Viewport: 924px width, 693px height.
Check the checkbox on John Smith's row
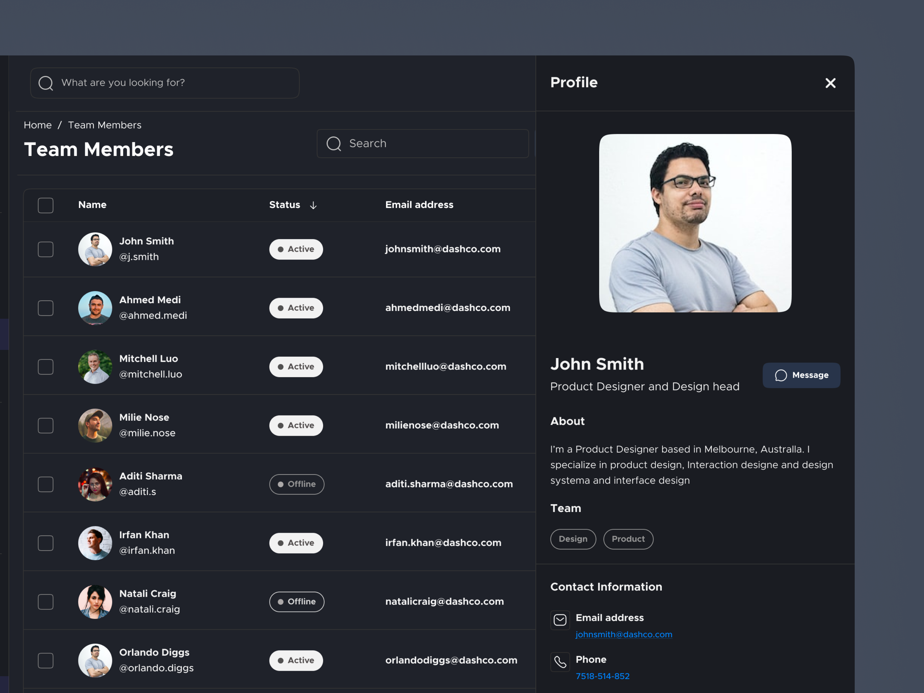coord(46,249)
